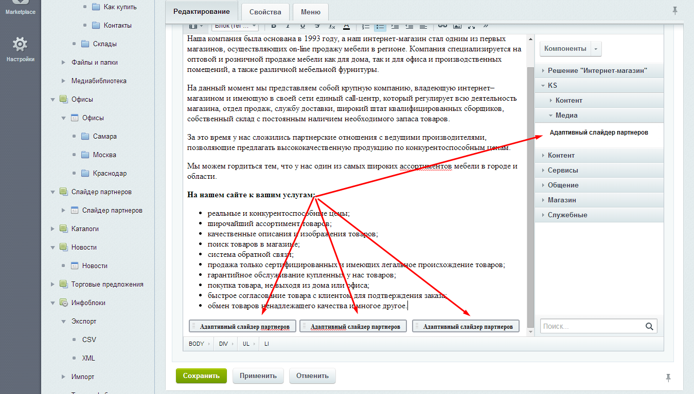This screenshot has width=694, height=394.
Task: Show more toolbar tools (chevron)
Action: tap(486, 26)
